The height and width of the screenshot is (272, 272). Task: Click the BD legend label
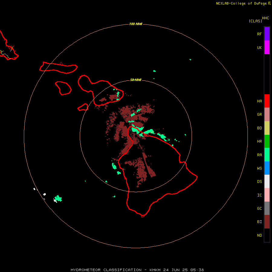[x=259, y=128]
